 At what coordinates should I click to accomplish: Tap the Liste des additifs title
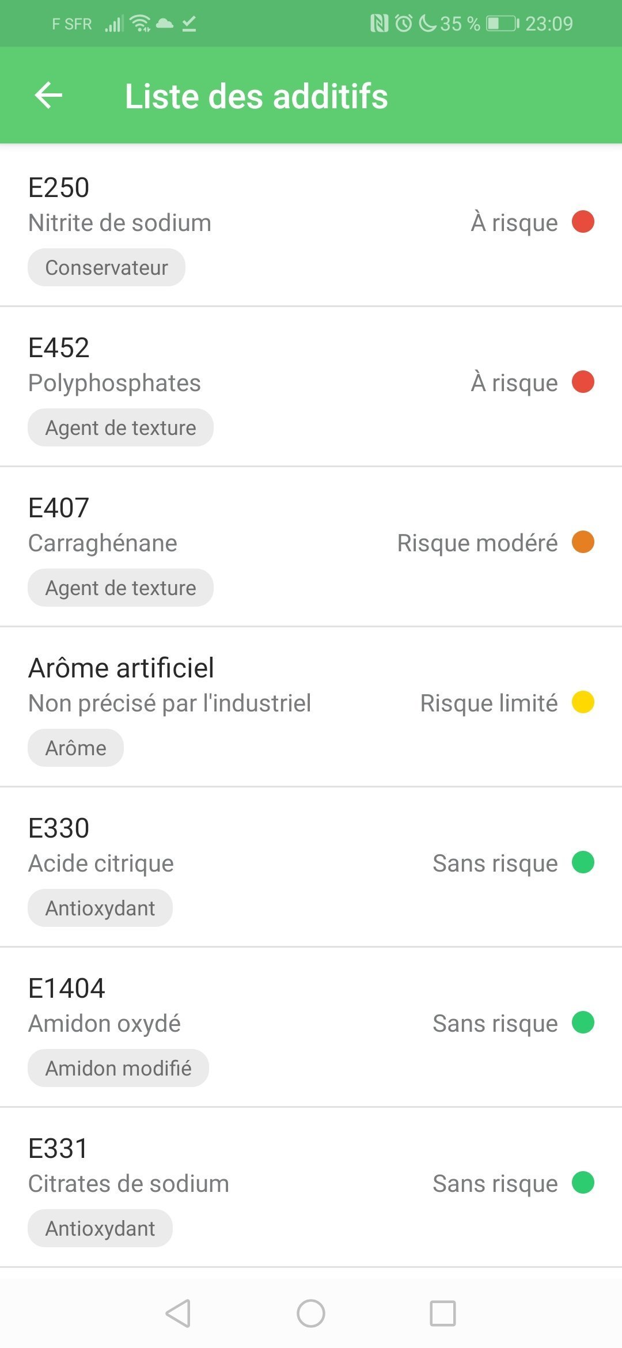click(256, 96)
